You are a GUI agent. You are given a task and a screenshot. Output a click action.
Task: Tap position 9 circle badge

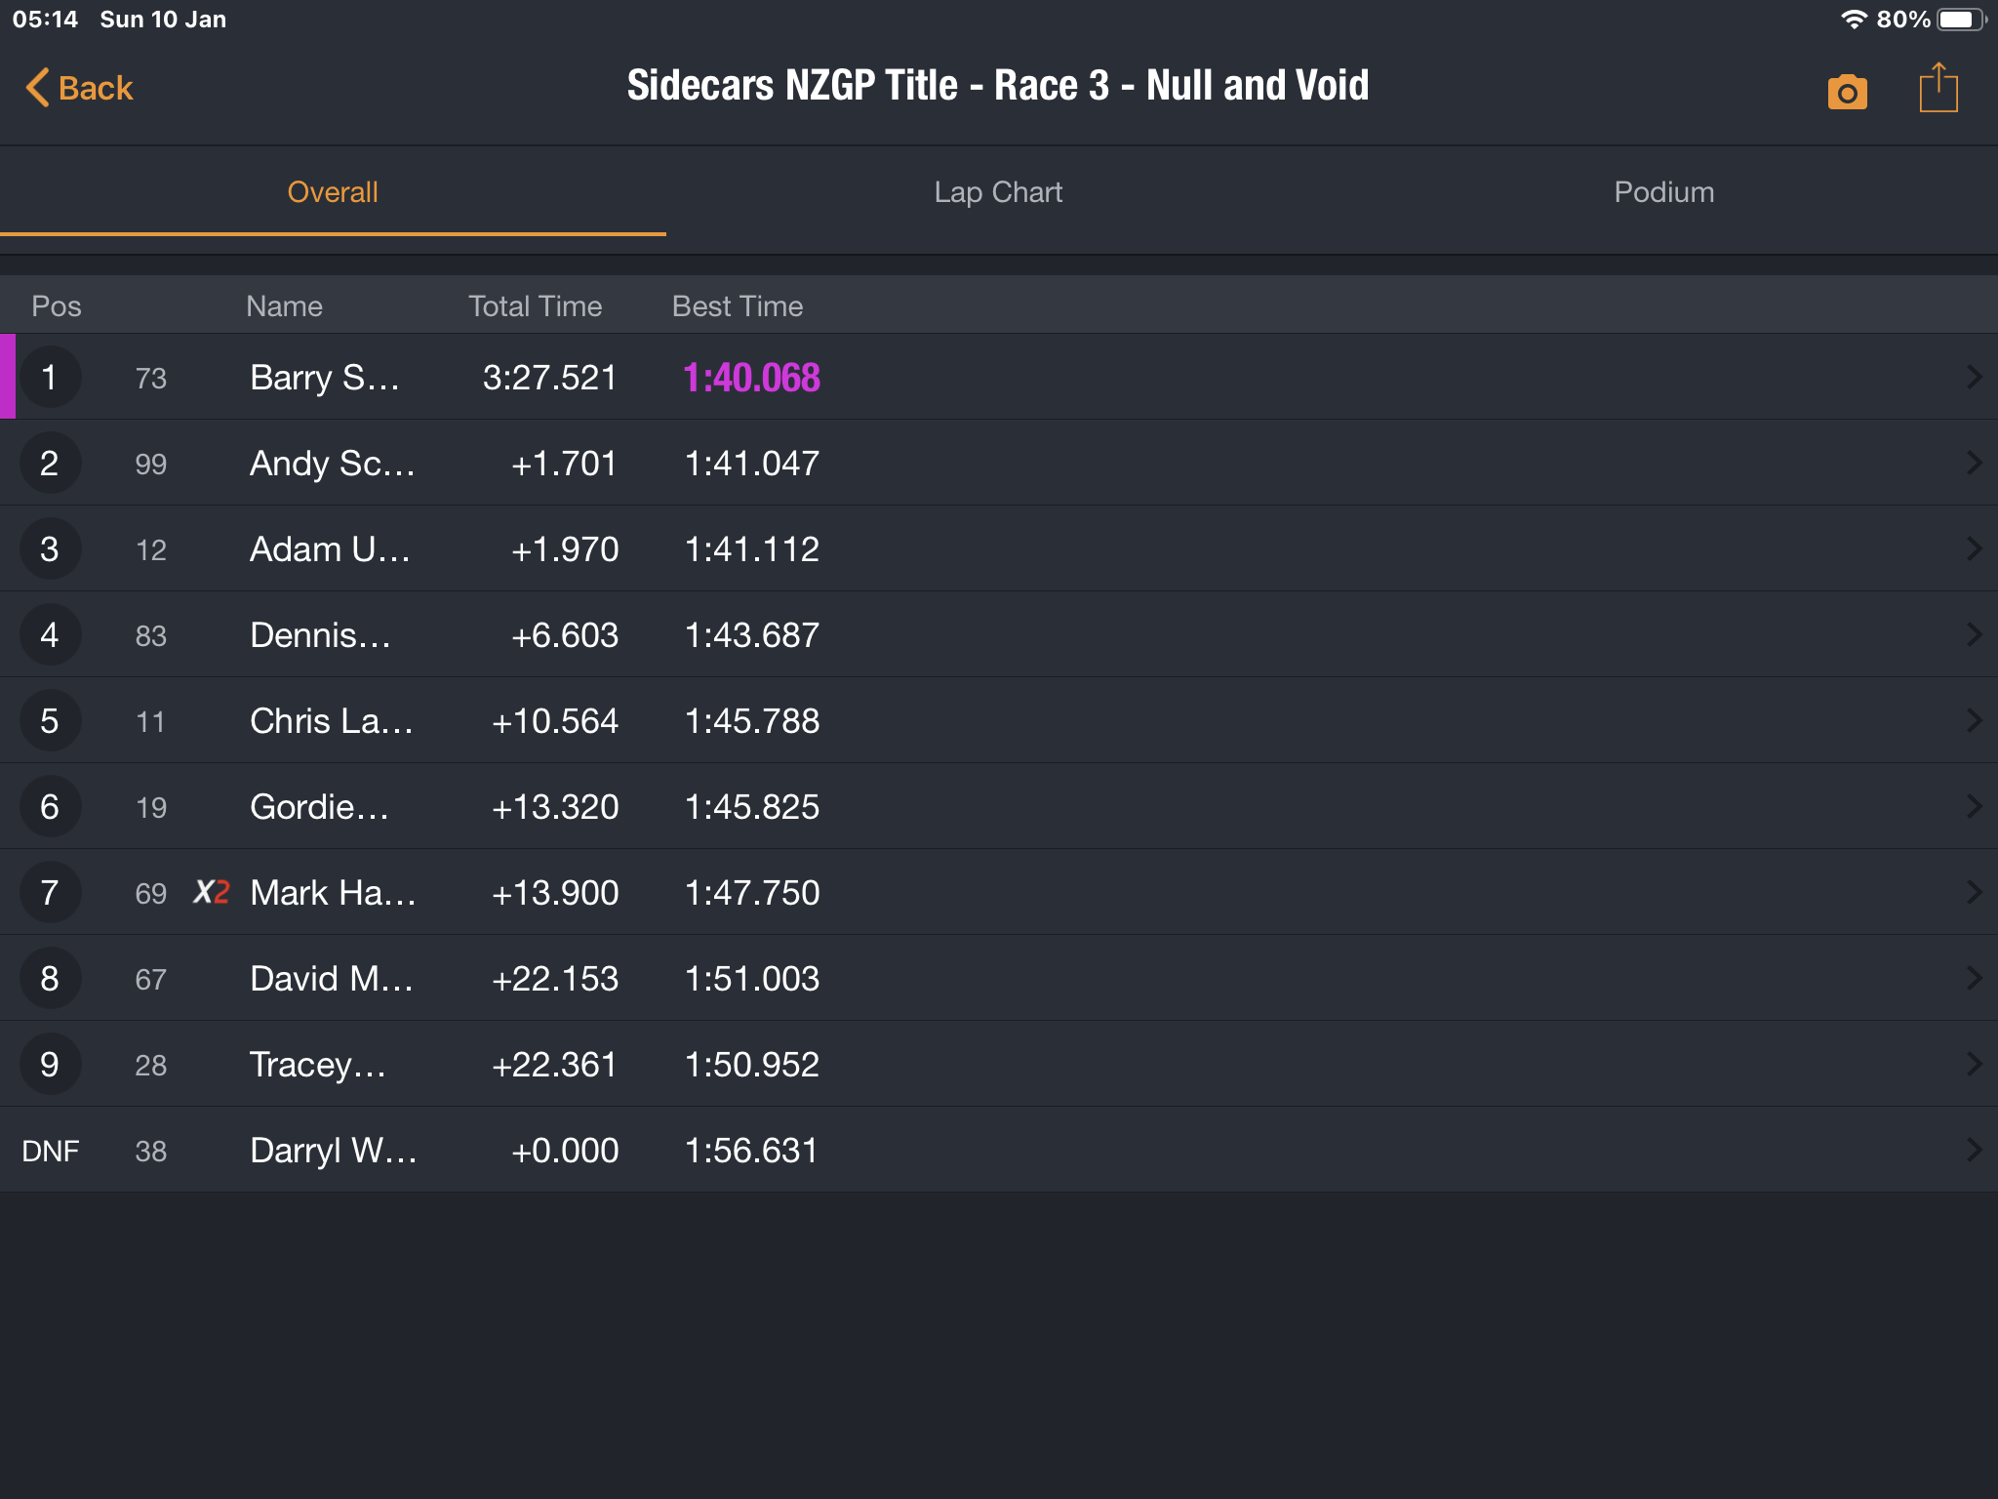coord(50,1065)
